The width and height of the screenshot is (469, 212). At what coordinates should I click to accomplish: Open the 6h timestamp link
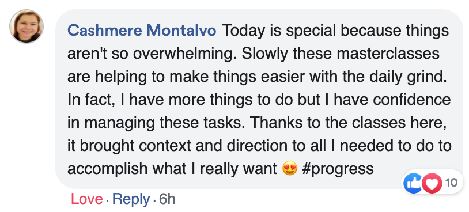(x=167, y=199)
